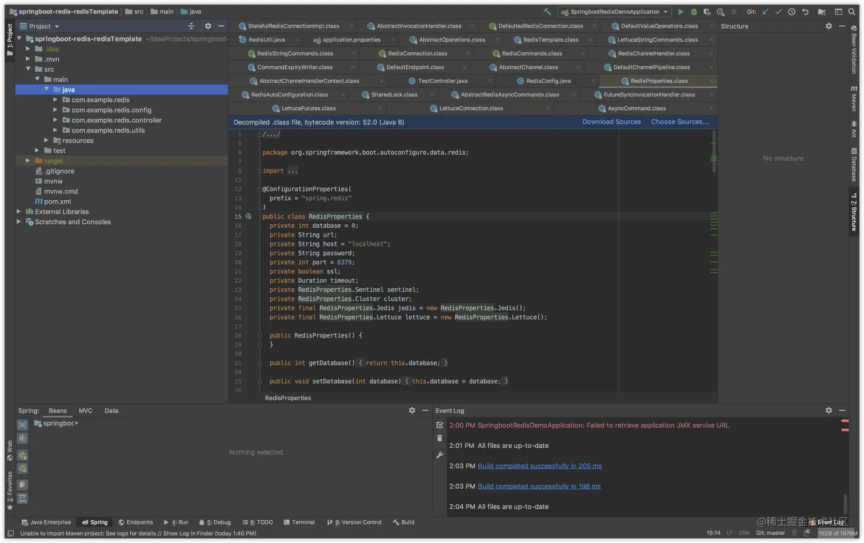864x543 pixels.
Task: Expand the Scratches and Consoles node
Action: [x=19, y=222]
